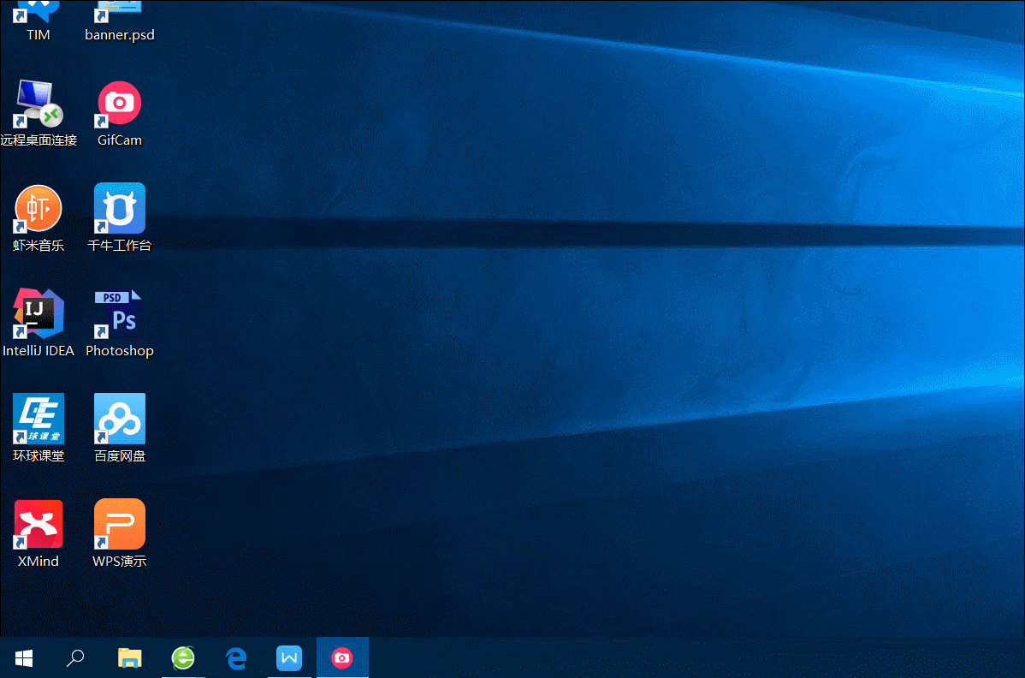
Task: Click an empty area of the taskbar
Action: click(684, 657)
